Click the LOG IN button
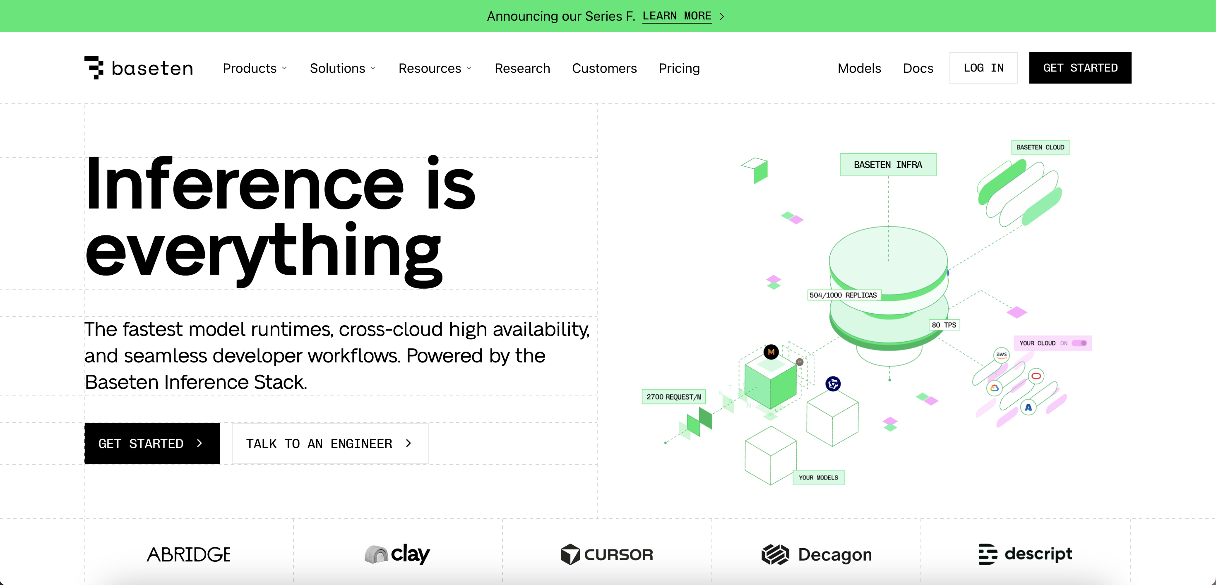 [x=983, y=68]
